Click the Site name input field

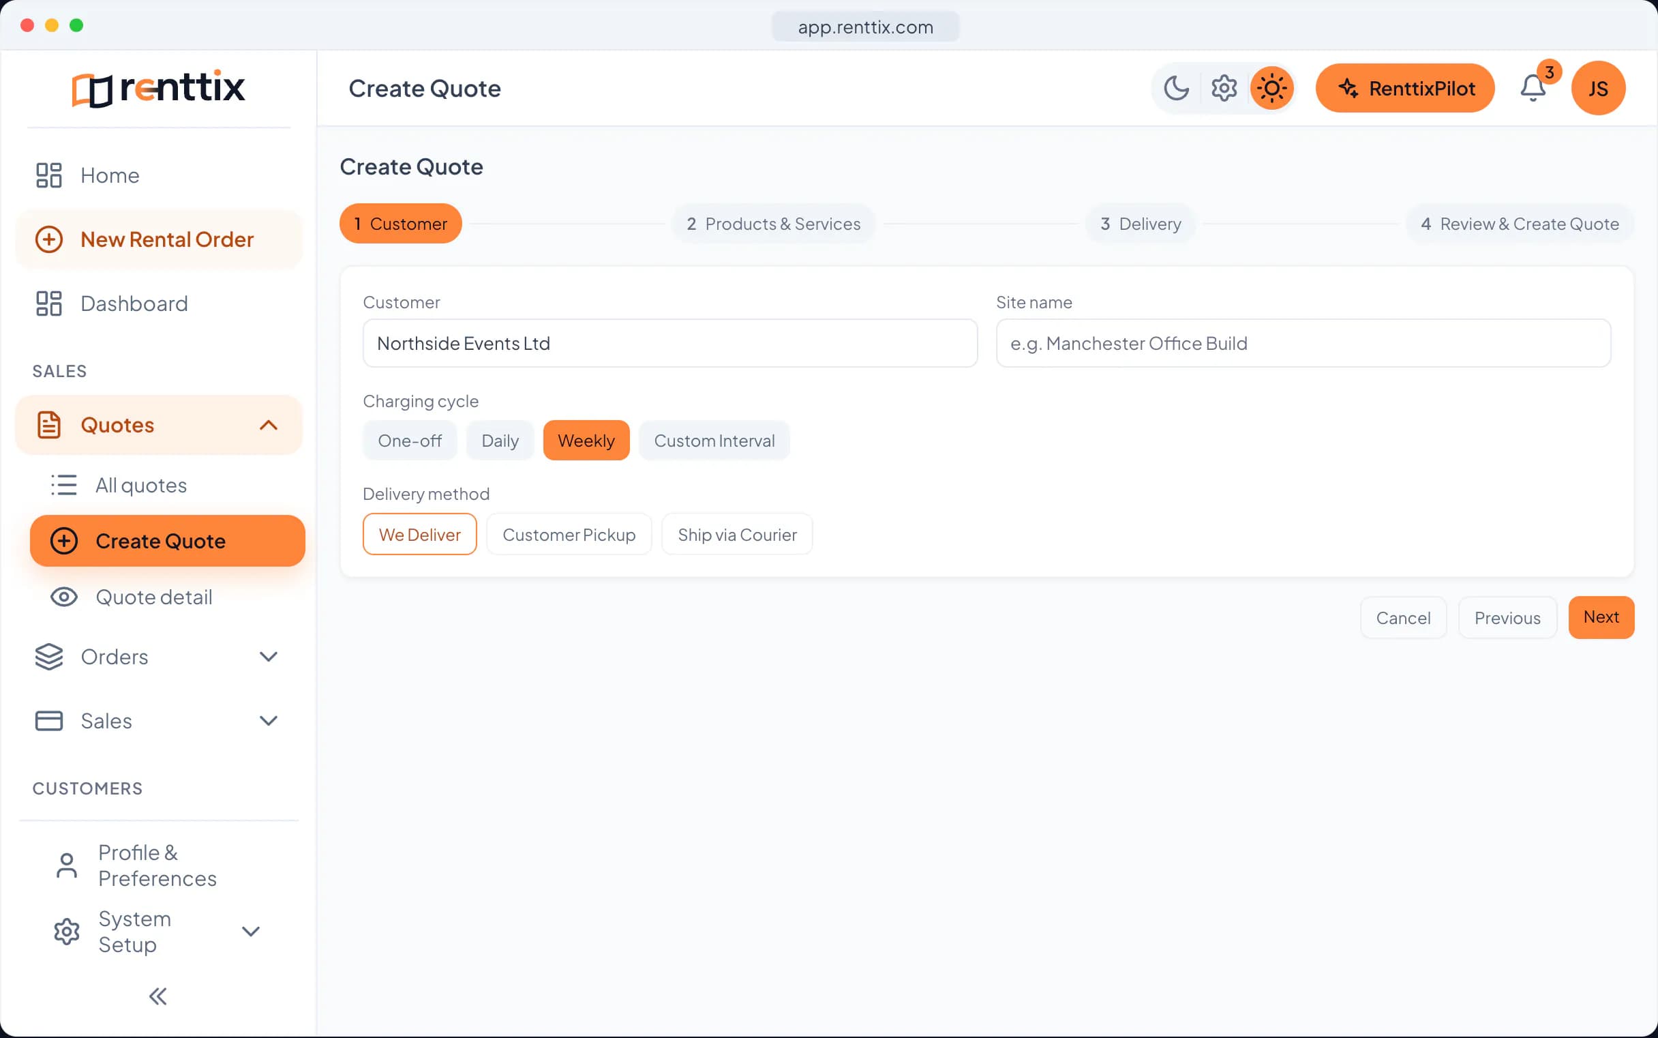1303,343
